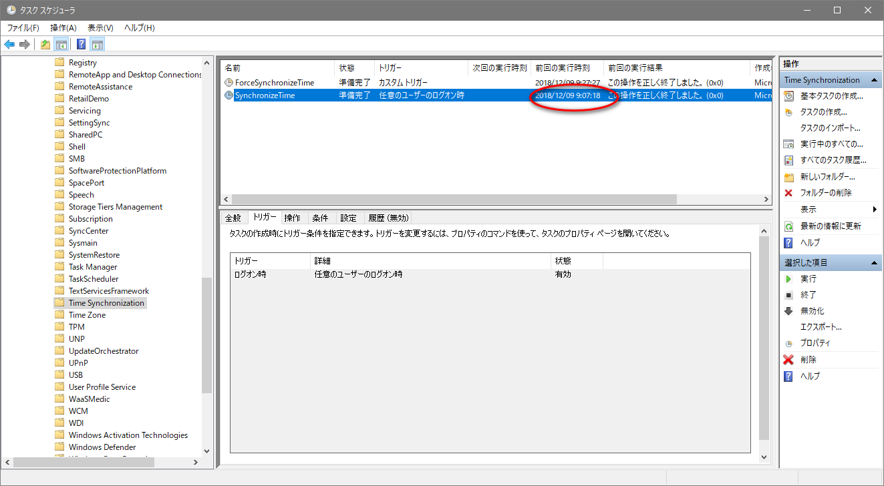Click the task list horizontal scrollbar
The height and width of the screenshot is (486, 884).
pyautogui.click(x=454, y=200)
